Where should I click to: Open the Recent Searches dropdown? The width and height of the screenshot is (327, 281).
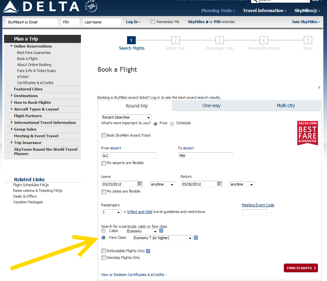[126, 117]
